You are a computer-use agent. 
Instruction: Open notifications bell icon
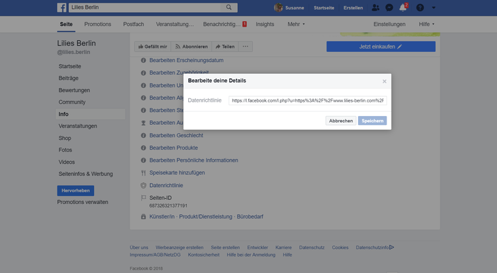pos(403,8)
